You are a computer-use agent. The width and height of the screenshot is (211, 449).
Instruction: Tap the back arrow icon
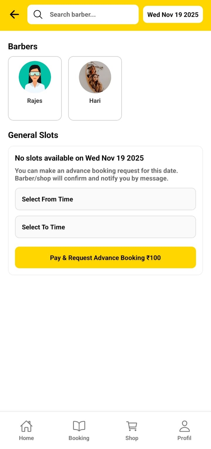point(14,14)
